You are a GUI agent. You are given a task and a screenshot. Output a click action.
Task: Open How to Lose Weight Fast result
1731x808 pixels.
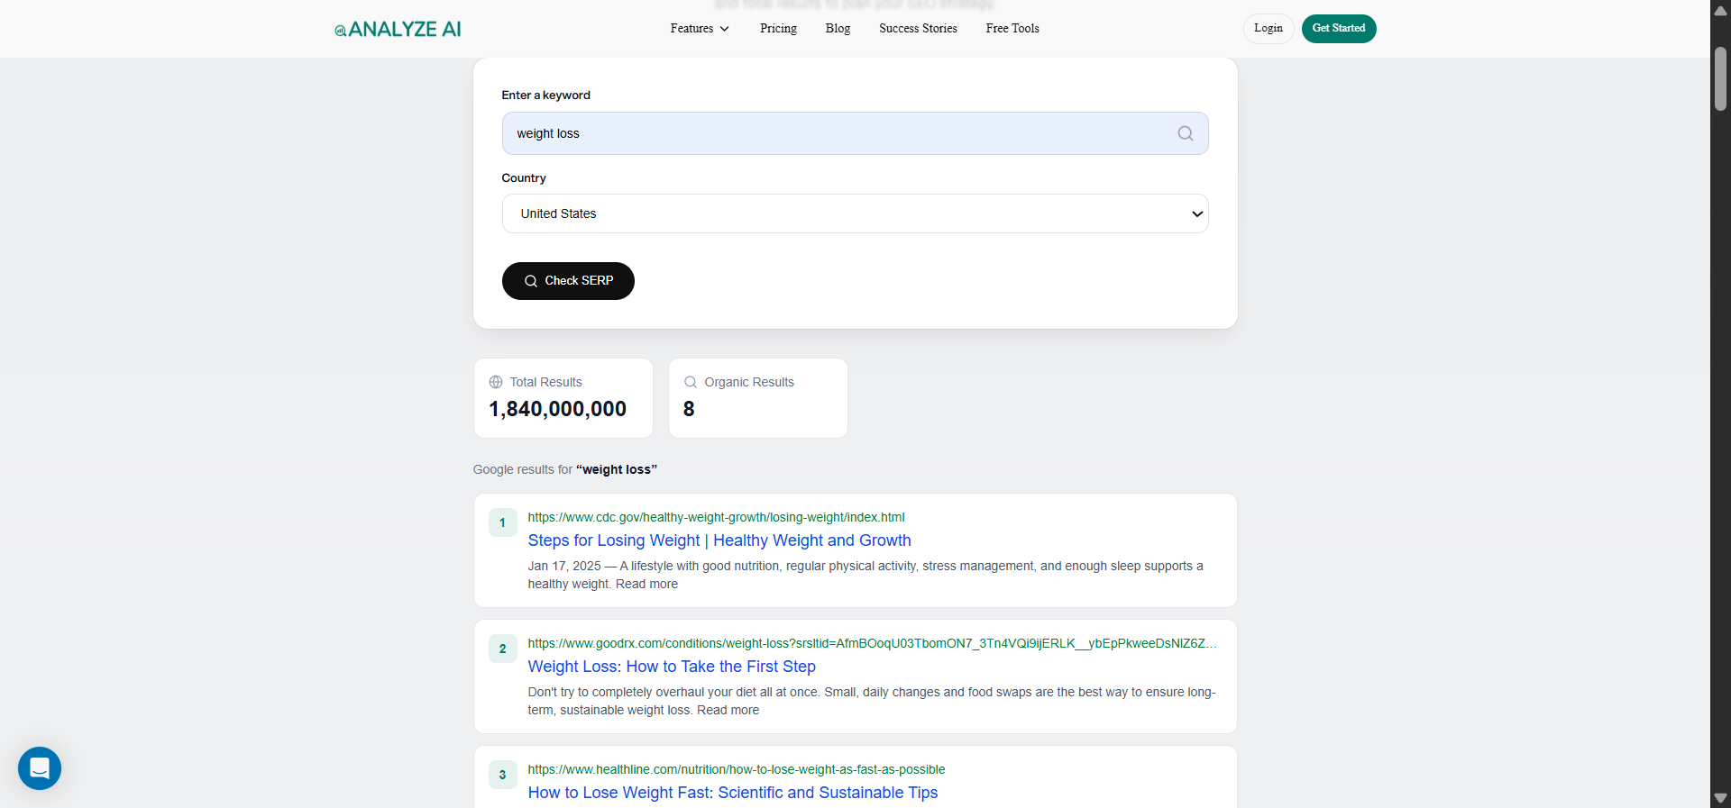[x=733, y=793]
